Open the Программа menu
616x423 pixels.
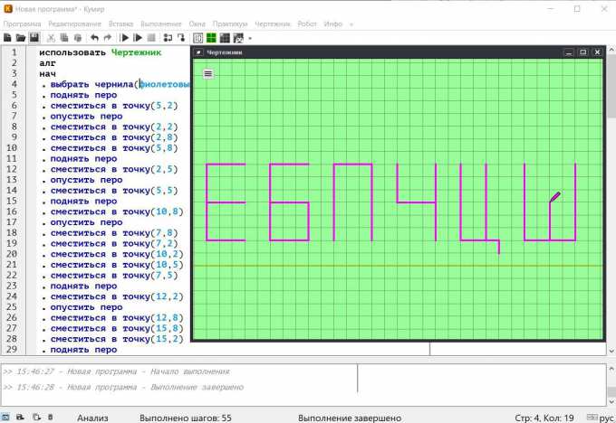click(22, 23)
